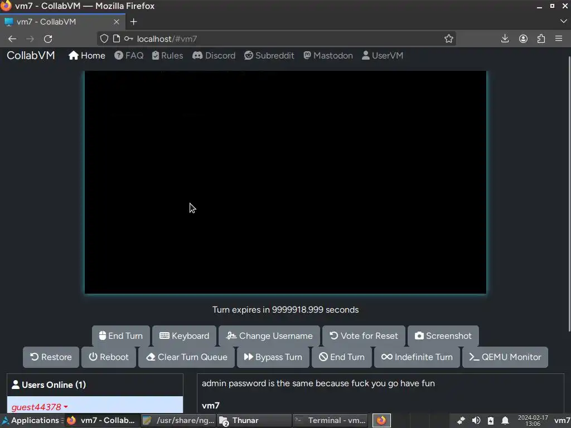This screenshot has width=571, height=428.
Task: Open the vm7 user menu in the panel
Action: pyautogui.click(x=562, y=421)
